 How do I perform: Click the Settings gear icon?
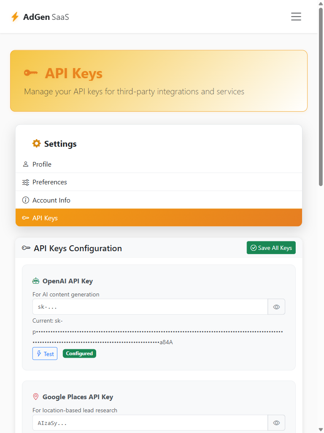click(36, 144)
